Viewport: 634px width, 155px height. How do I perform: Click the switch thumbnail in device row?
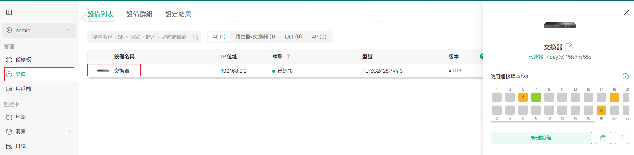click(103, 71)
